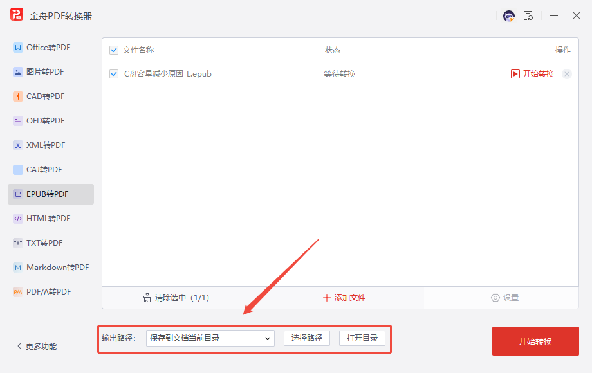Switch to HTML转PDF mode
Screen dimensions: 592x373
[x=51, y=219]
